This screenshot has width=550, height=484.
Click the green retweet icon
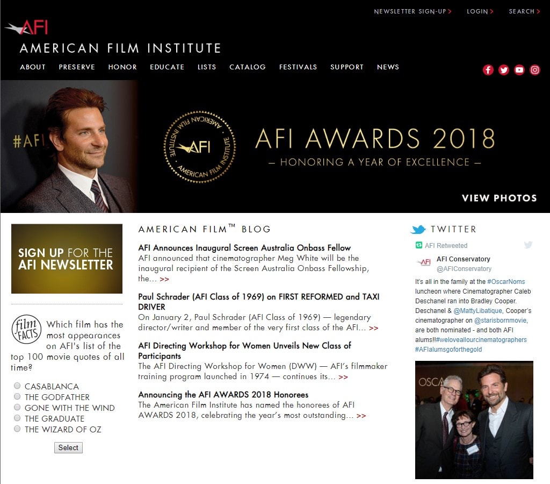click(x=418, y=245)
